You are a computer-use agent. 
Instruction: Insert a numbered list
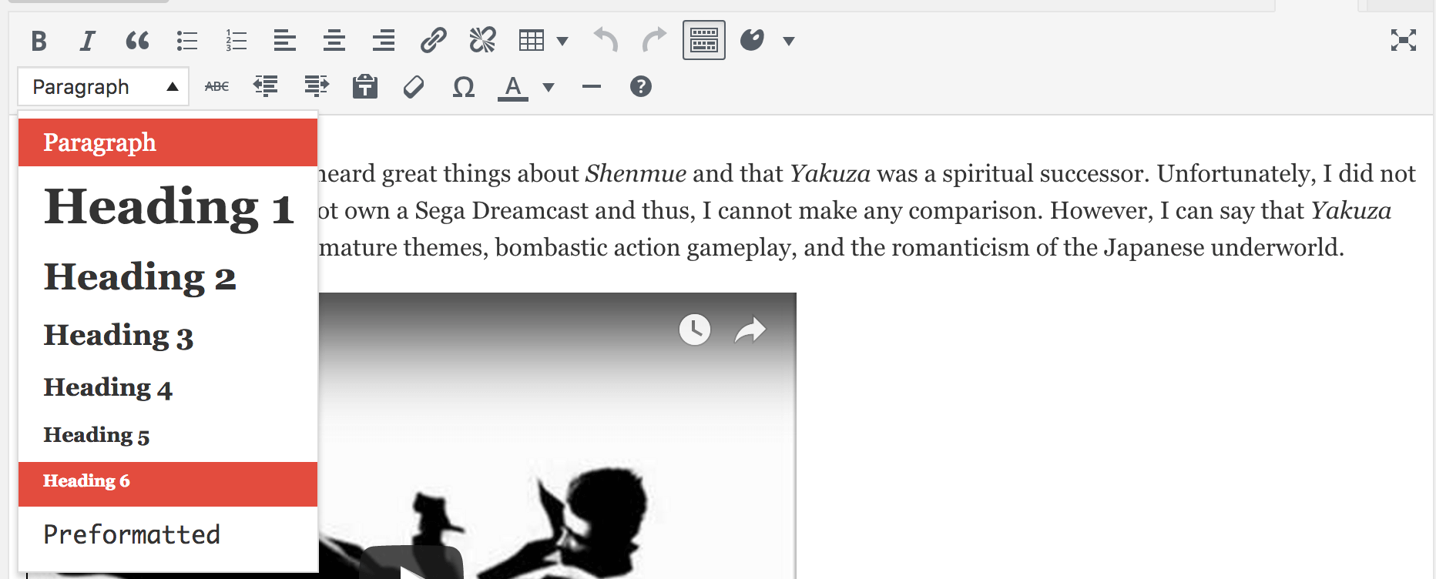pyautogui.click(x=236, y=40)
